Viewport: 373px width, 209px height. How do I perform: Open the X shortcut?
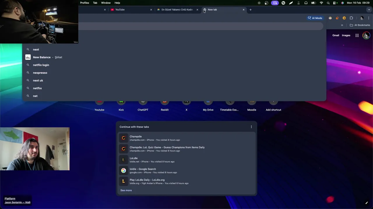click(186, 106)
